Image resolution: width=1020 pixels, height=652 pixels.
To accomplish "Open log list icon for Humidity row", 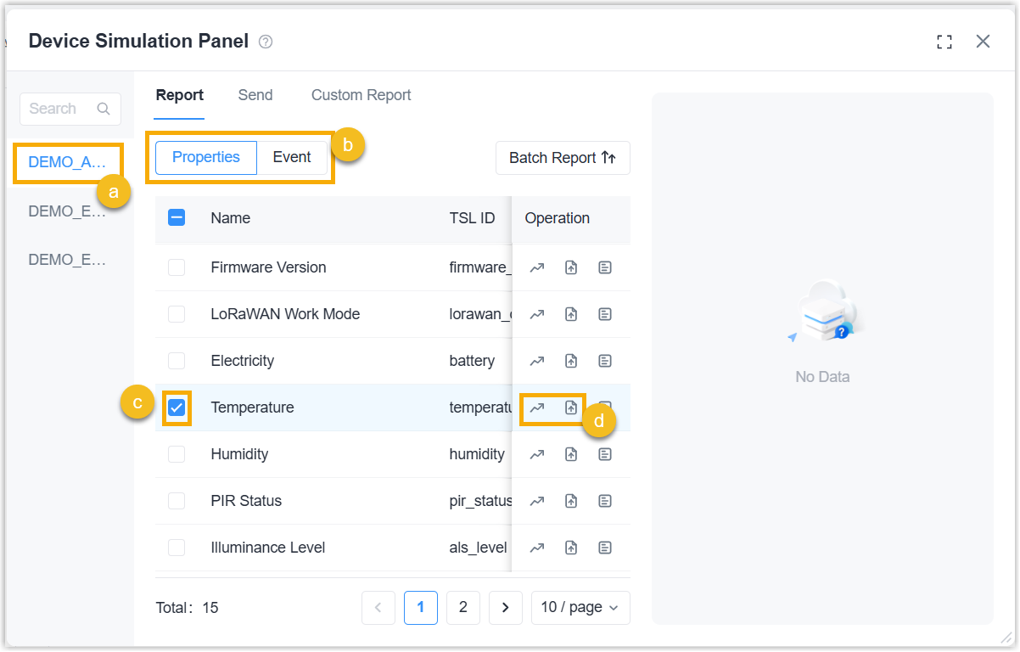I will (604, 454).
